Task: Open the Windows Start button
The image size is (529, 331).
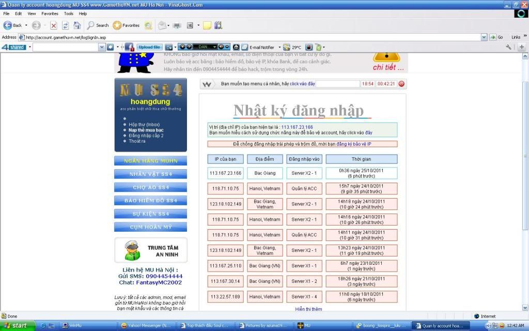Action: tap(18, 326)
